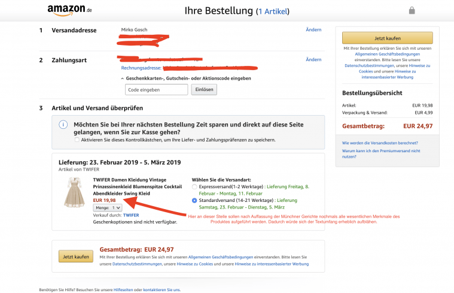Click the TWIFER dress product thumbnail
This screenshot has width=454, height=293.
(x=74, y=193)
